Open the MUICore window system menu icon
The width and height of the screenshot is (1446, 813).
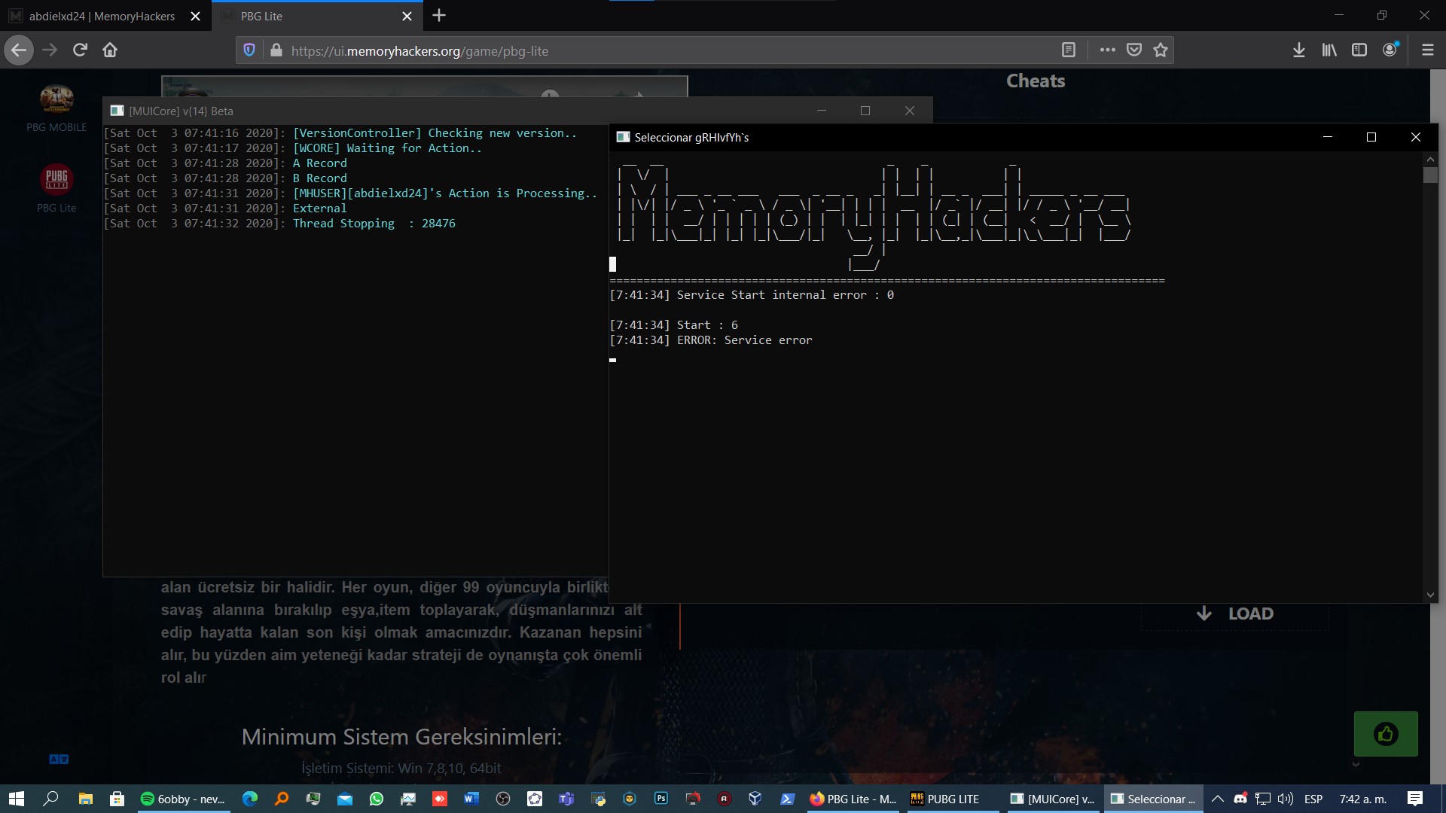click(117, 111)
